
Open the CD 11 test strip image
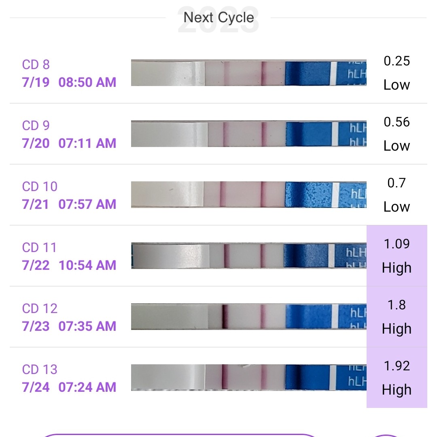pos(248,256)
